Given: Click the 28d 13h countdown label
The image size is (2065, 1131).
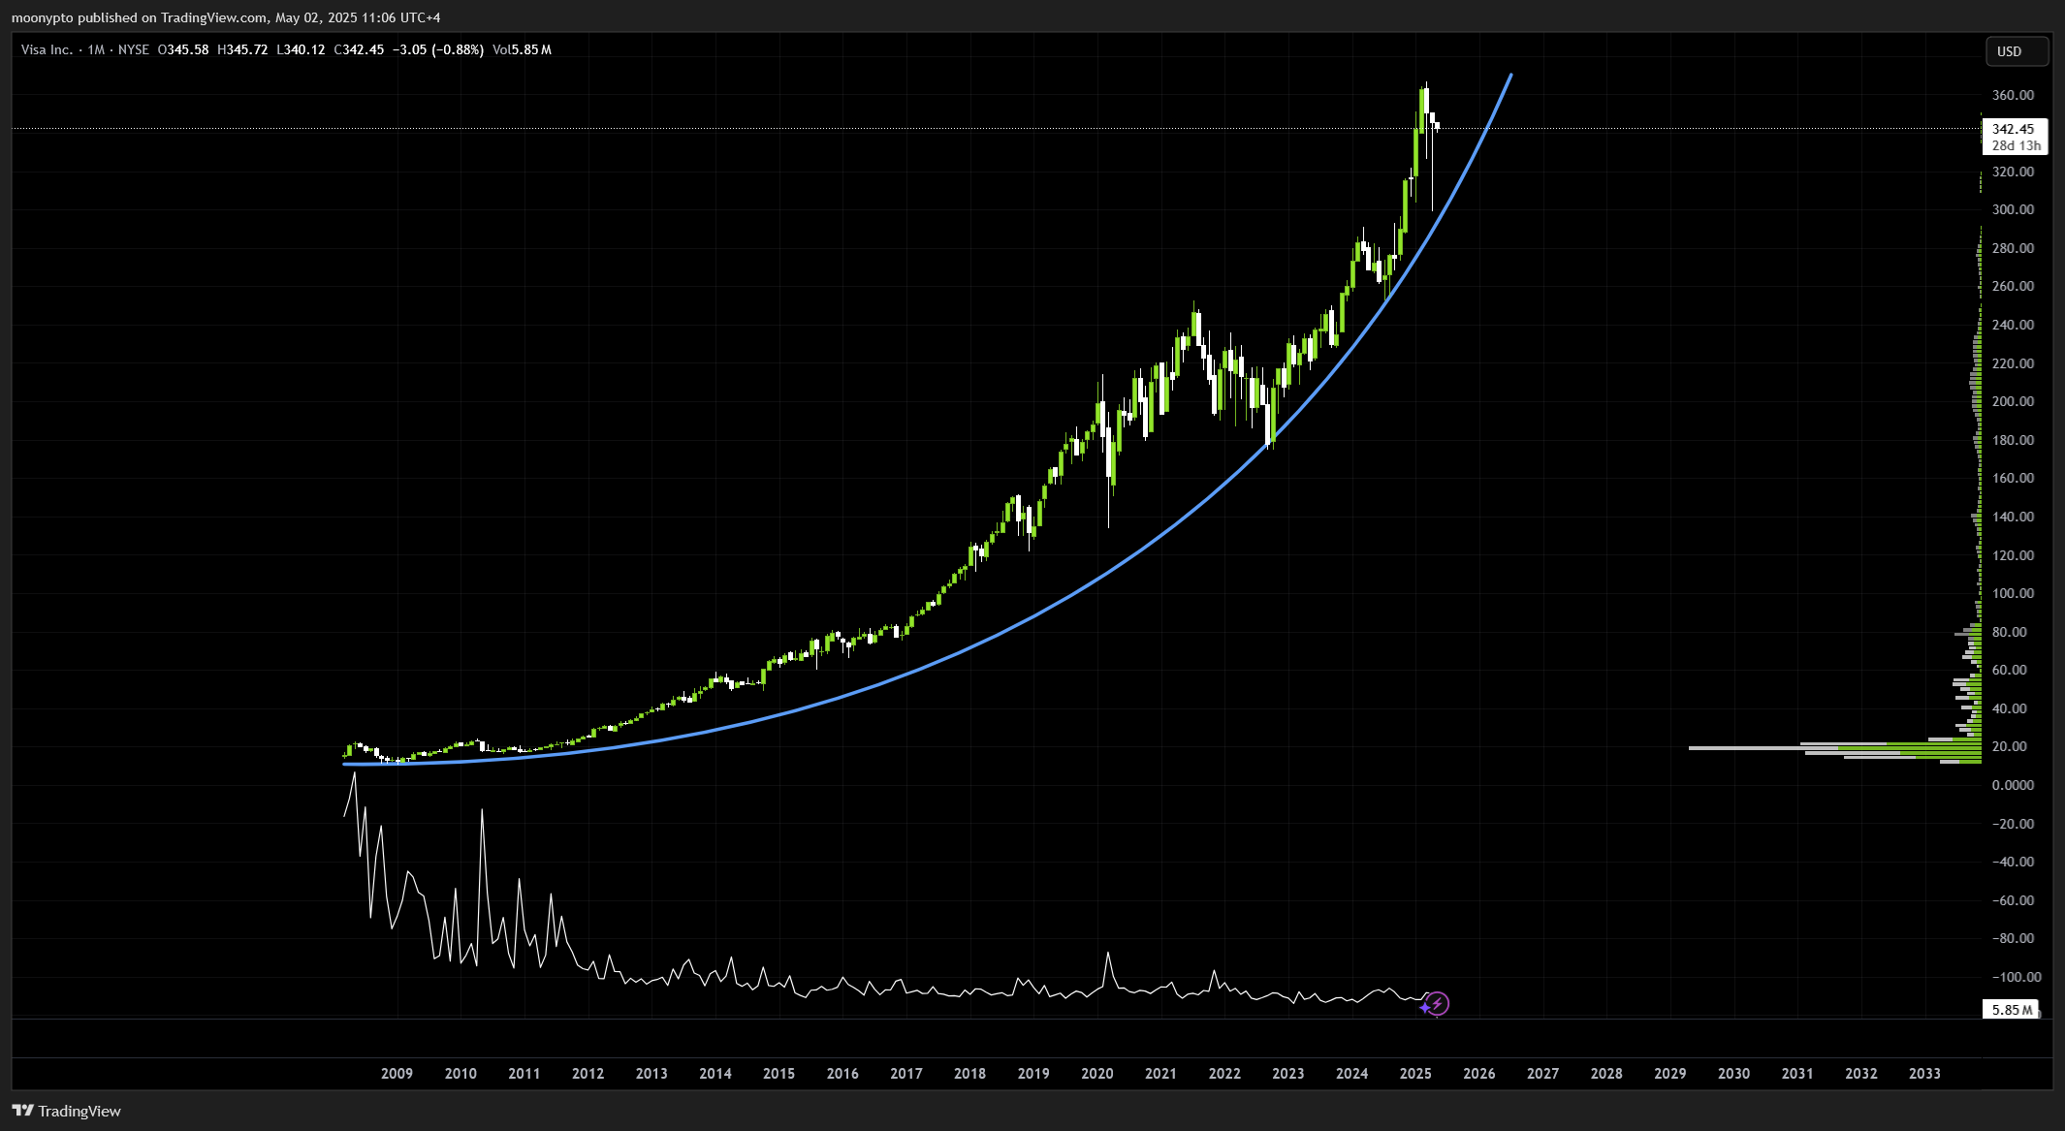Looking at the screenshot, I should pos(2017,145).
